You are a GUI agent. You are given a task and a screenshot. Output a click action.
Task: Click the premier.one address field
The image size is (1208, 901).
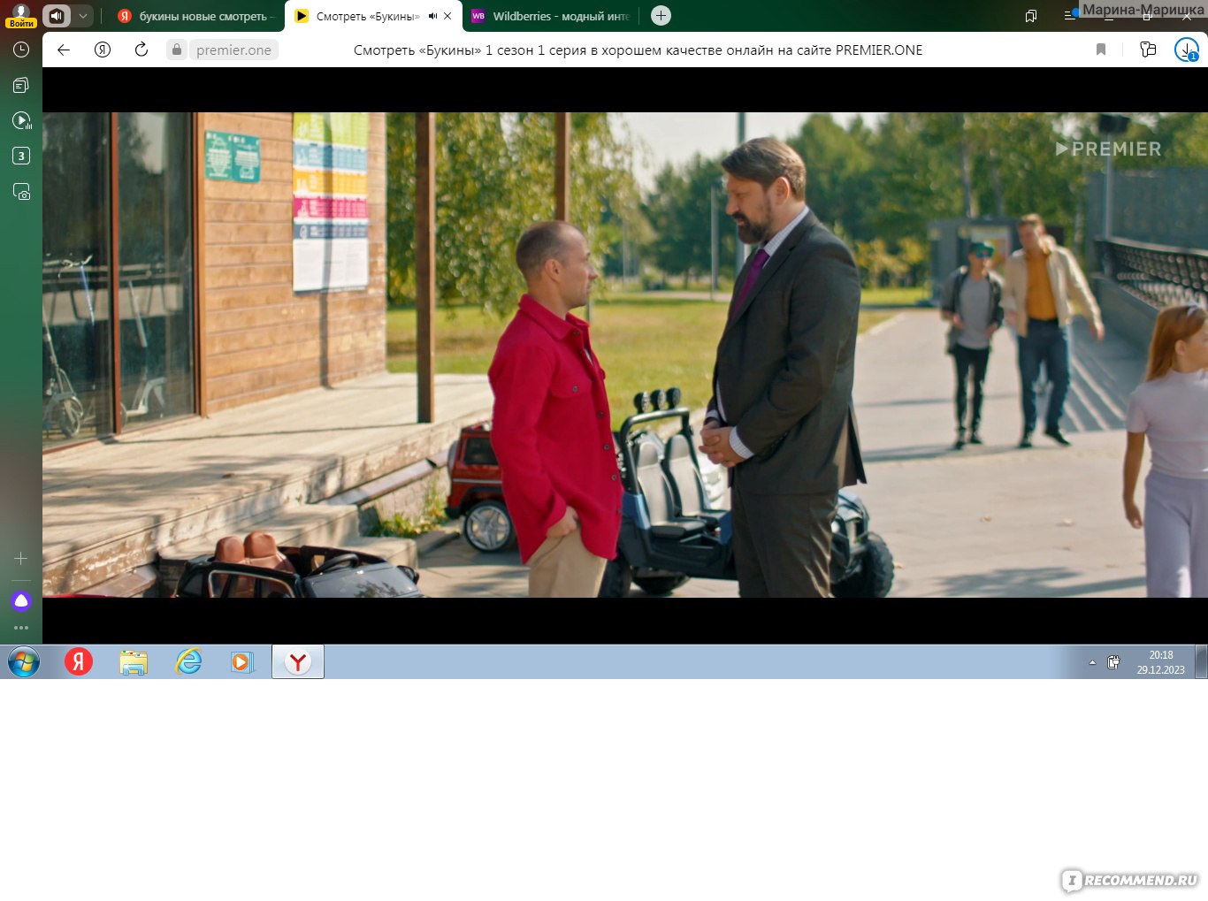[233, 50]
